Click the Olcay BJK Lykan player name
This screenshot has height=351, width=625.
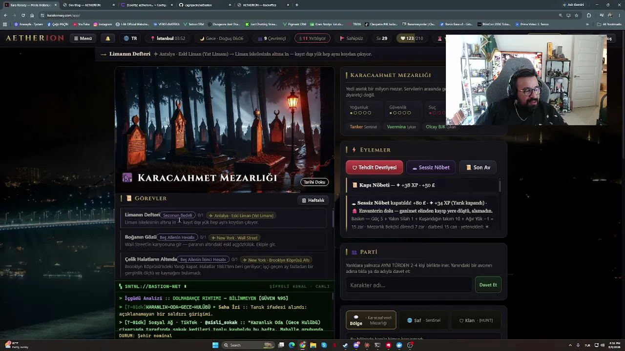pyautogui.click(x=440, y=127)
